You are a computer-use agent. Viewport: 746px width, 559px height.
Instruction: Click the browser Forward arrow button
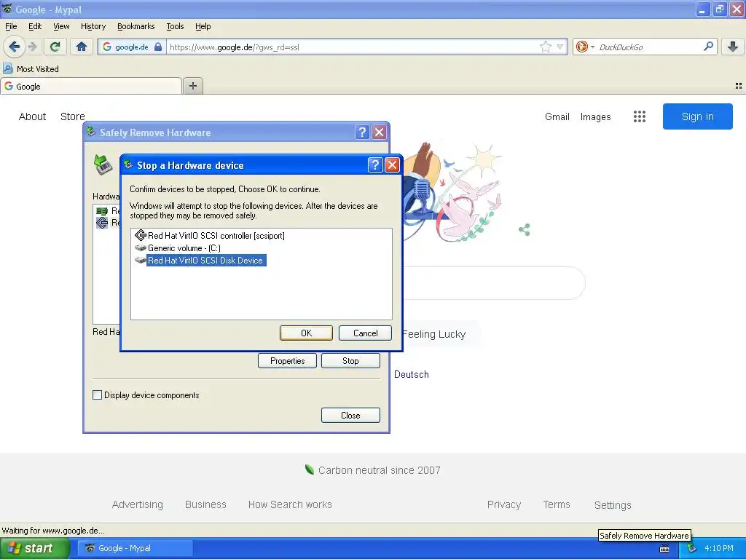(32, 47)
